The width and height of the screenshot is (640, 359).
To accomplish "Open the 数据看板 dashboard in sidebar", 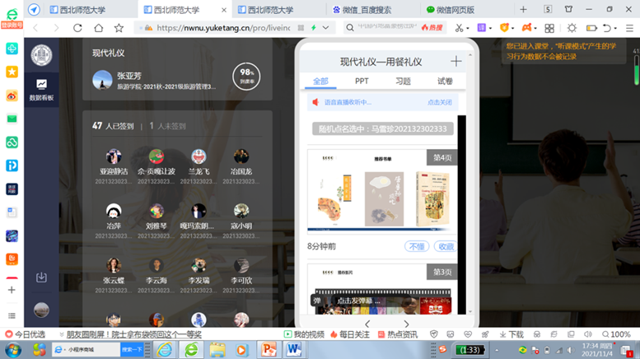I will (41, 89).
